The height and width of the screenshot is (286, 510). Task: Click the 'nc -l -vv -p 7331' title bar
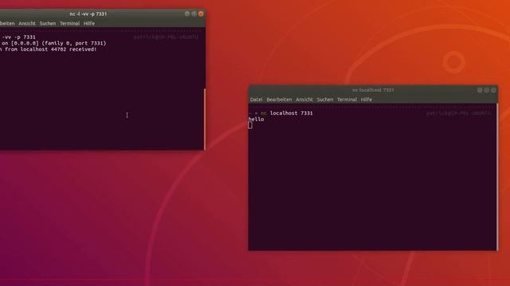pyautogui.click(x=88, y=14)
